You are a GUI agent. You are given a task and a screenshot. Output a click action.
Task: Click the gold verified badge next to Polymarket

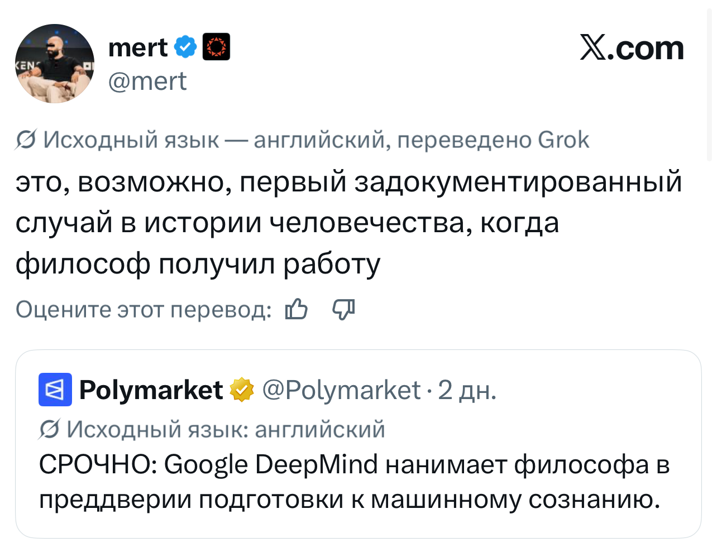[x=242, y=390]
